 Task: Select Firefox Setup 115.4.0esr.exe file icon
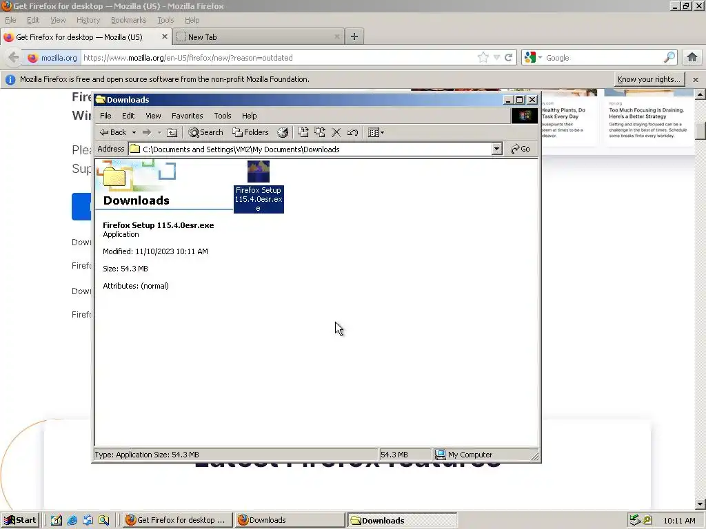click(x=259, y=186)
